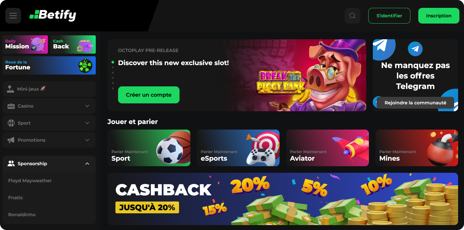Select the last banner carousel dot
464x230 pixels.
point(113,88)
